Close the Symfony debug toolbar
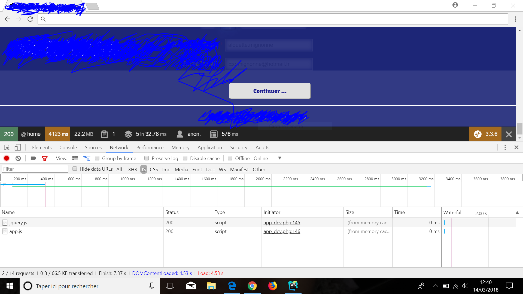The image size is (523, 294). coord(509,134)
